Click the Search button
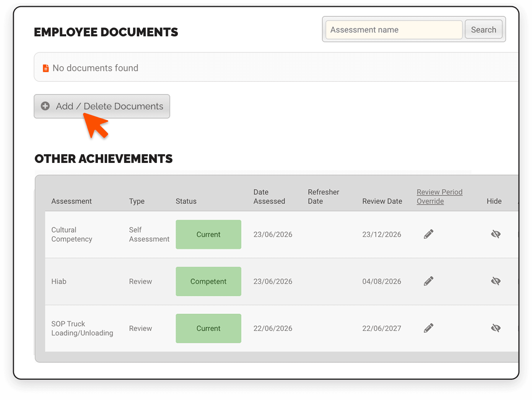The width and height of the screenshot is (532, 400). click(x=483, y=30)
